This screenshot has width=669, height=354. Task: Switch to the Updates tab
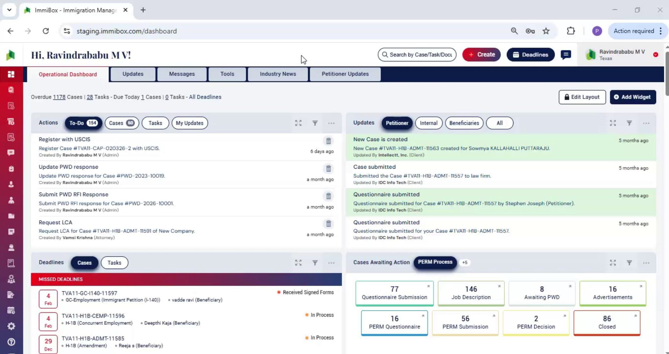(x=133, y=74)
